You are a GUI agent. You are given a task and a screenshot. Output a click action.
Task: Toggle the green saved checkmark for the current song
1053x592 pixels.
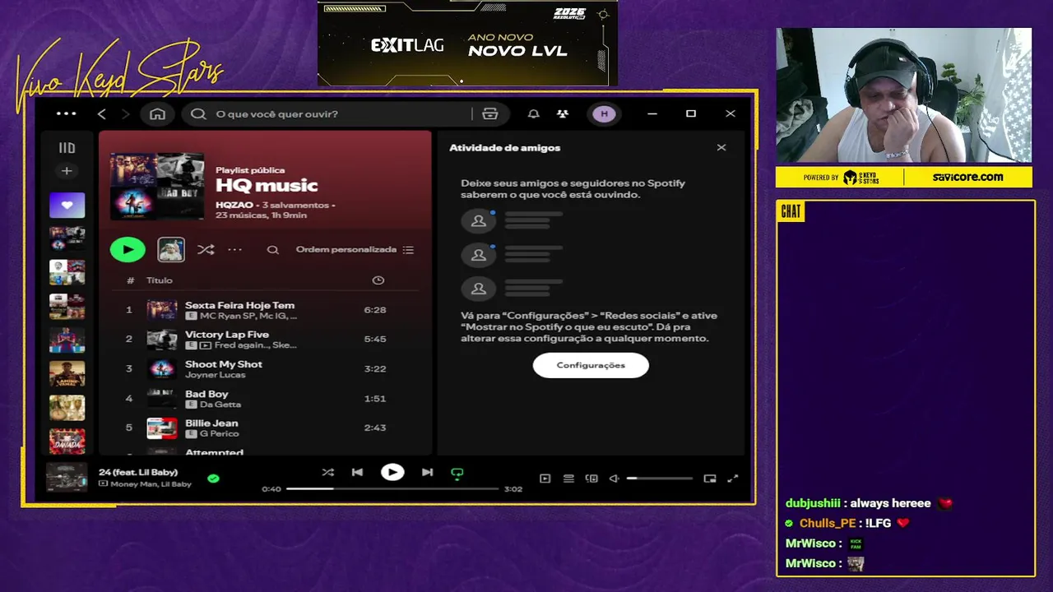pos(213,478)
